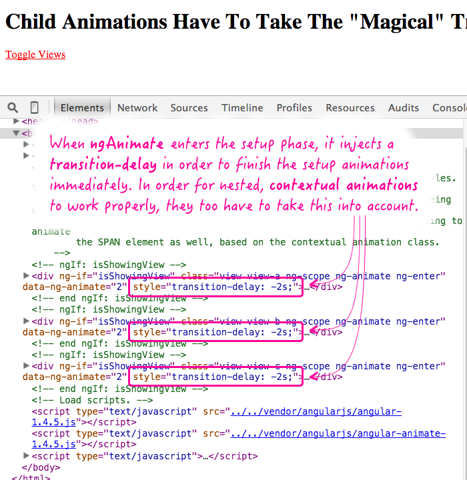The width and height of the screenshot is (467, 480).
Task: Open the angular-animate-1.4.5.js source link
Action: pyautogui.click(x=338, y=433)
